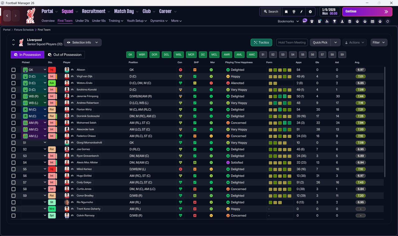Click the Hold Team Meeting button
Viewport: 398px width, 236px height.
[x=292, y=43]
